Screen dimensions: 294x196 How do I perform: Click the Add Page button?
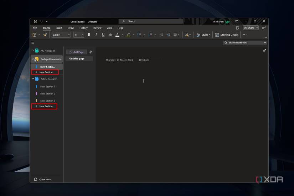[76, 52]
